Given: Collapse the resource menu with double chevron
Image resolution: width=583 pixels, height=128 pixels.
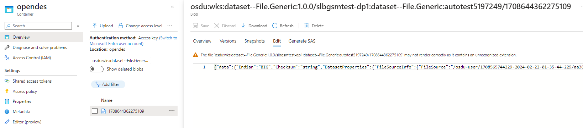Looking at the screenshot, I should tap(172, 7).
